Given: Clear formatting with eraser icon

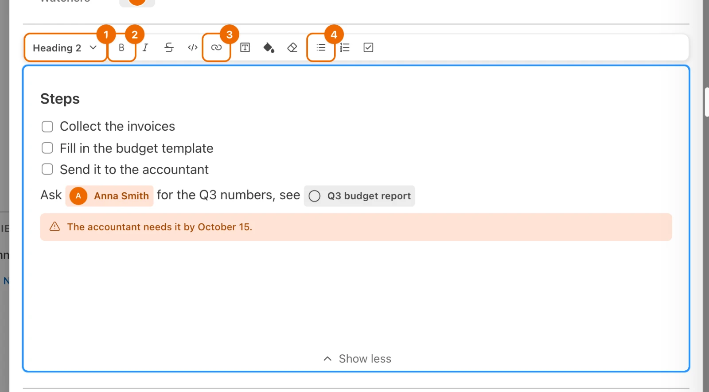Looking at the screenshot, I should 292,47.
